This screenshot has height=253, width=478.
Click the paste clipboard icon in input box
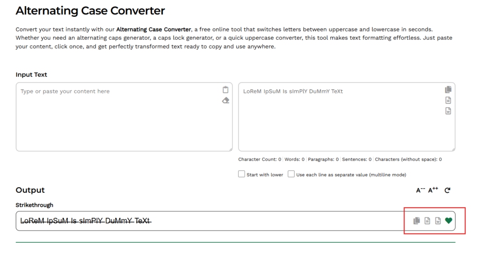coord(225,90)
